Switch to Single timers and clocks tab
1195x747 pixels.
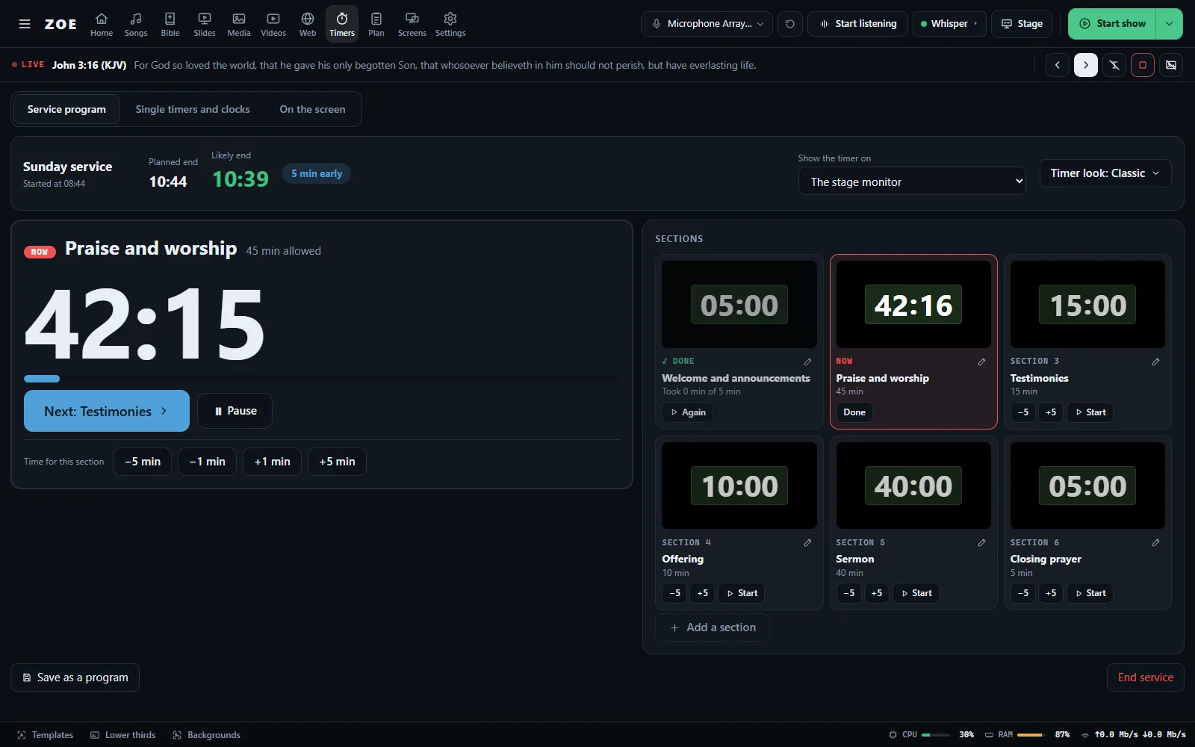pos(193,109)
